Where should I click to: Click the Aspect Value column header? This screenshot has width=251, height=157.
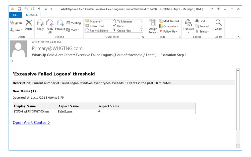tap(109, 106)
